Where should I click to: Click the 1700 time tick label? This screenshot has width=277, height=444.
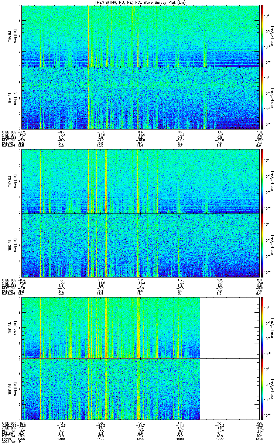click(x=219, y=438)
